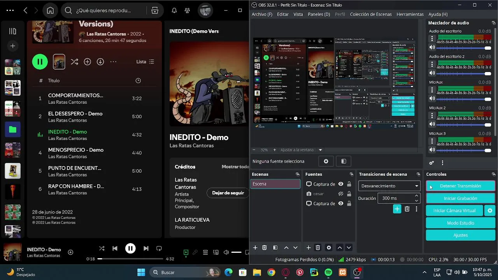Enable Modo Estudio
The height and width of the screenshot is (280, 498).
460,223
